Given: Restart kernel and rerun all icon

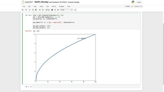Looking at the screenshot, I should 58,10.
